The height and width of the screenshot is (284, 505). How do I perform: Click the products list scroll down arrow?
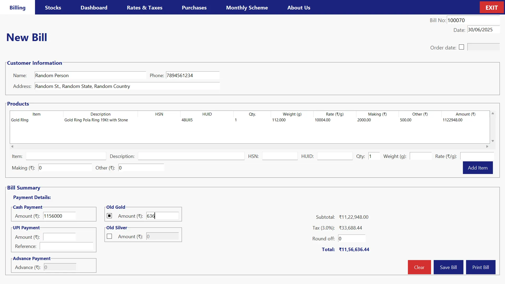(x=493, y=141)
